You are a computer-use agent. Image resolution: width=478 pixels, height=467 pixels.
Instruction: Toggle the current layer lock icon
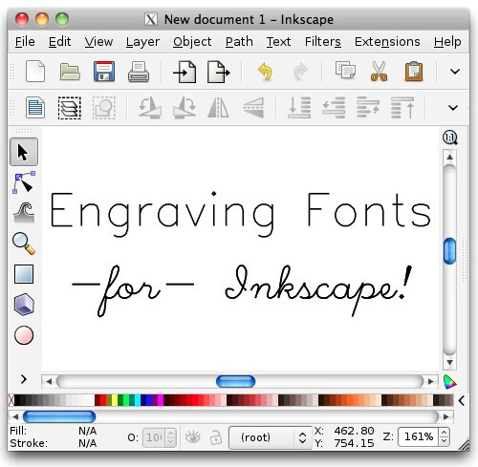click(x=216, y=437)
